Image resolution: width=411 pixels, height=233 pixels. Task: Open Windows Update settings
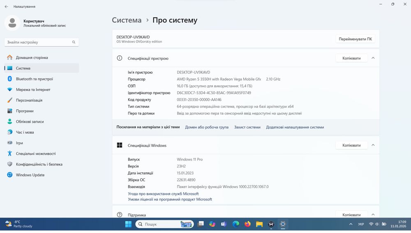42,175
